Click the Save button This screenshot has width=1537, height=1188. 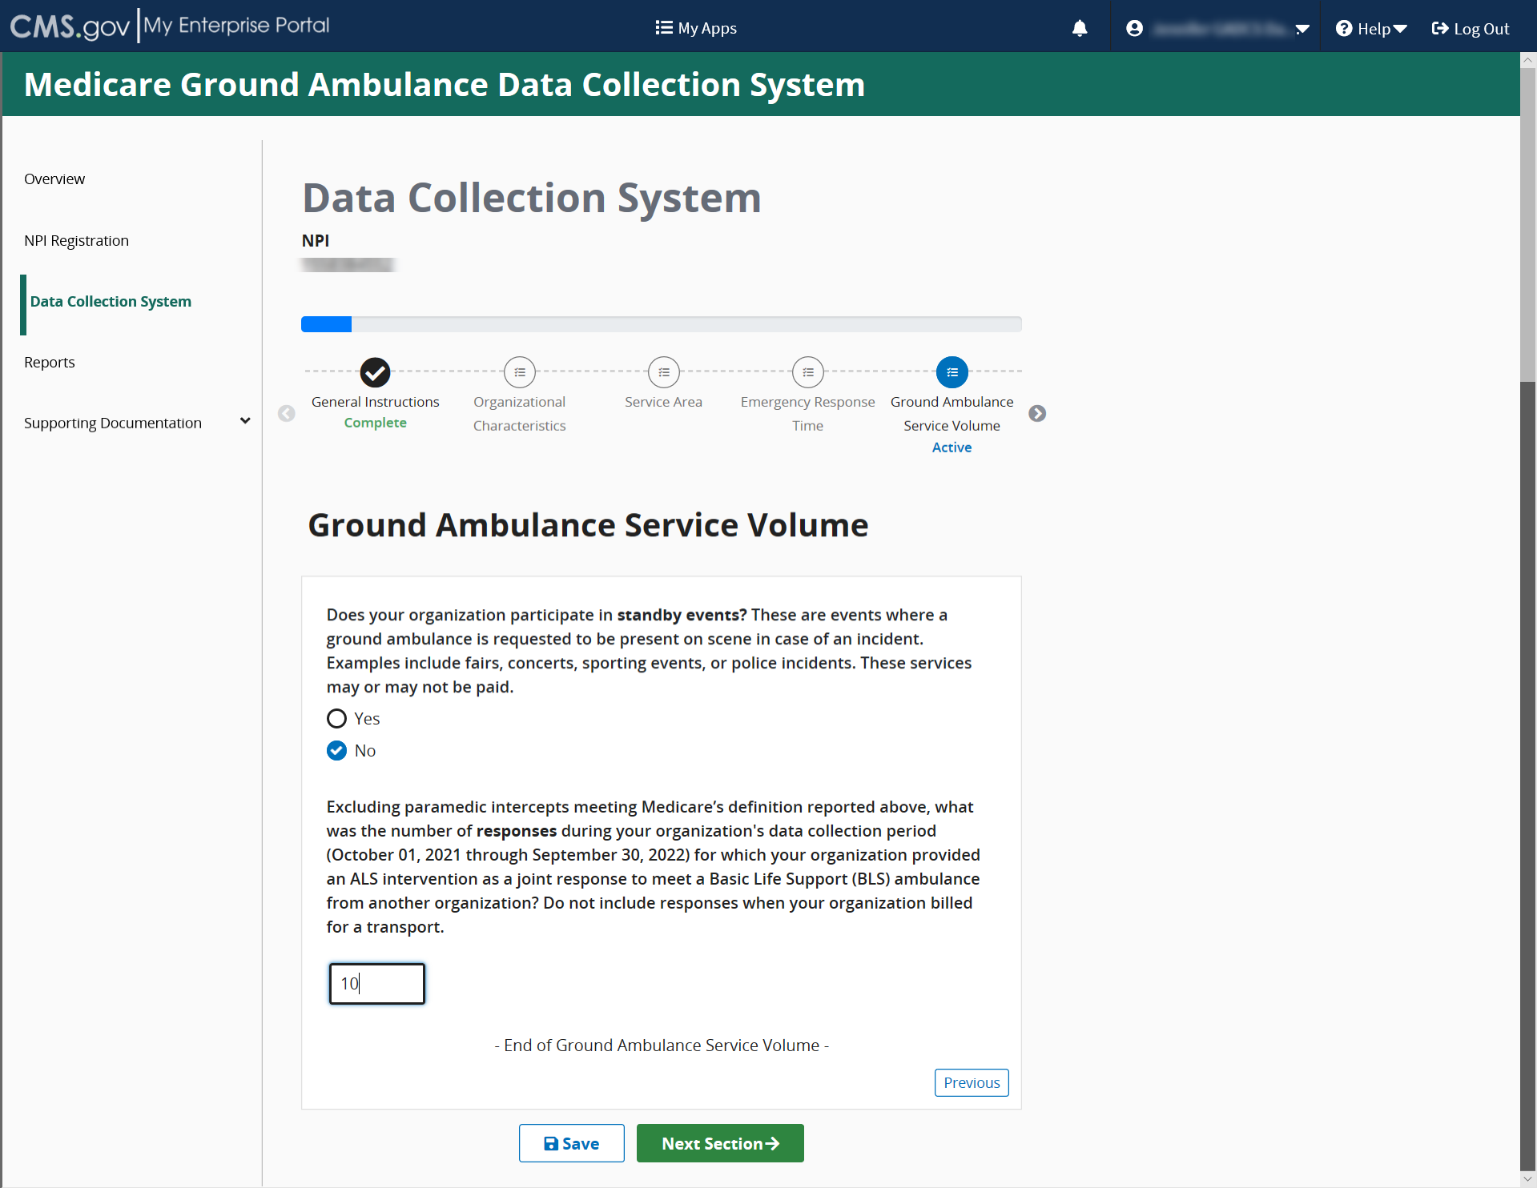pos(571,1143)
